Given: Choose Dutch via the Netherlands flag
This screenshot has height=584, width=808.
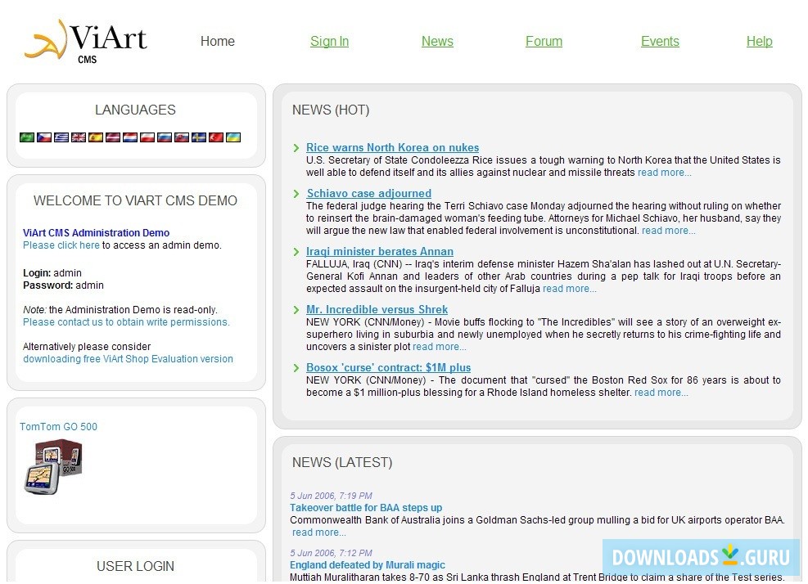Looking at the screenshot, I should coord(130,137).
